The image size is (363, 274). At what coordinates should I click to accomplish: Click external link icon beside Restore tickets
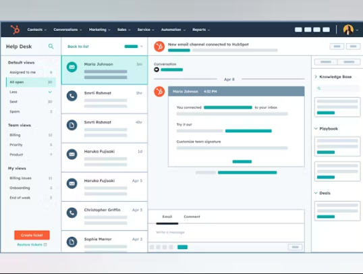(x=45, y=244)
